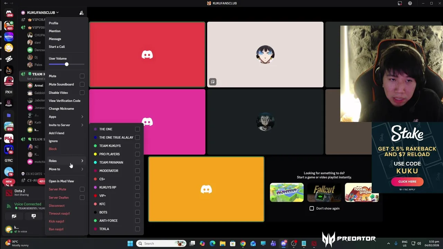Open the invite people icon beside KUKUFANSCLUB
Viewport: 443px width, 249px height.
tap(81, 13)
